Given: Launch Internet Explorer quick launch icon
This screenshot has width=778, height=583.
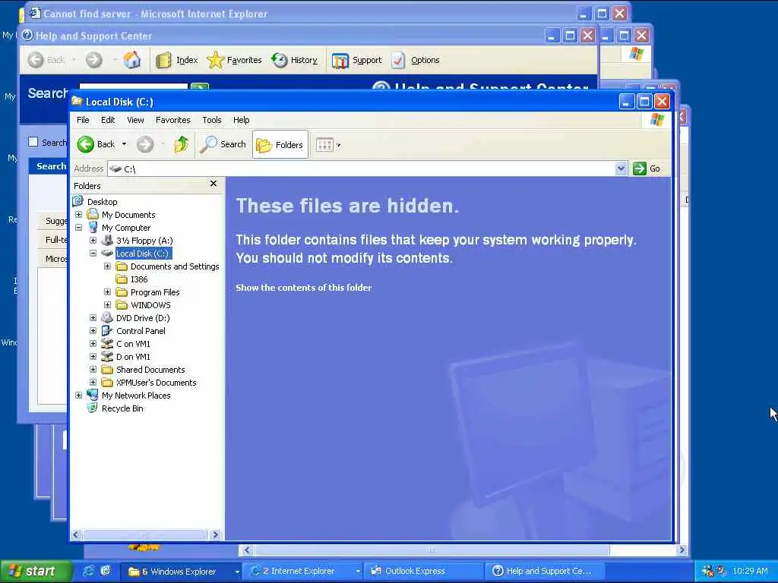Looking at the screenshot, I should (88, 571).
